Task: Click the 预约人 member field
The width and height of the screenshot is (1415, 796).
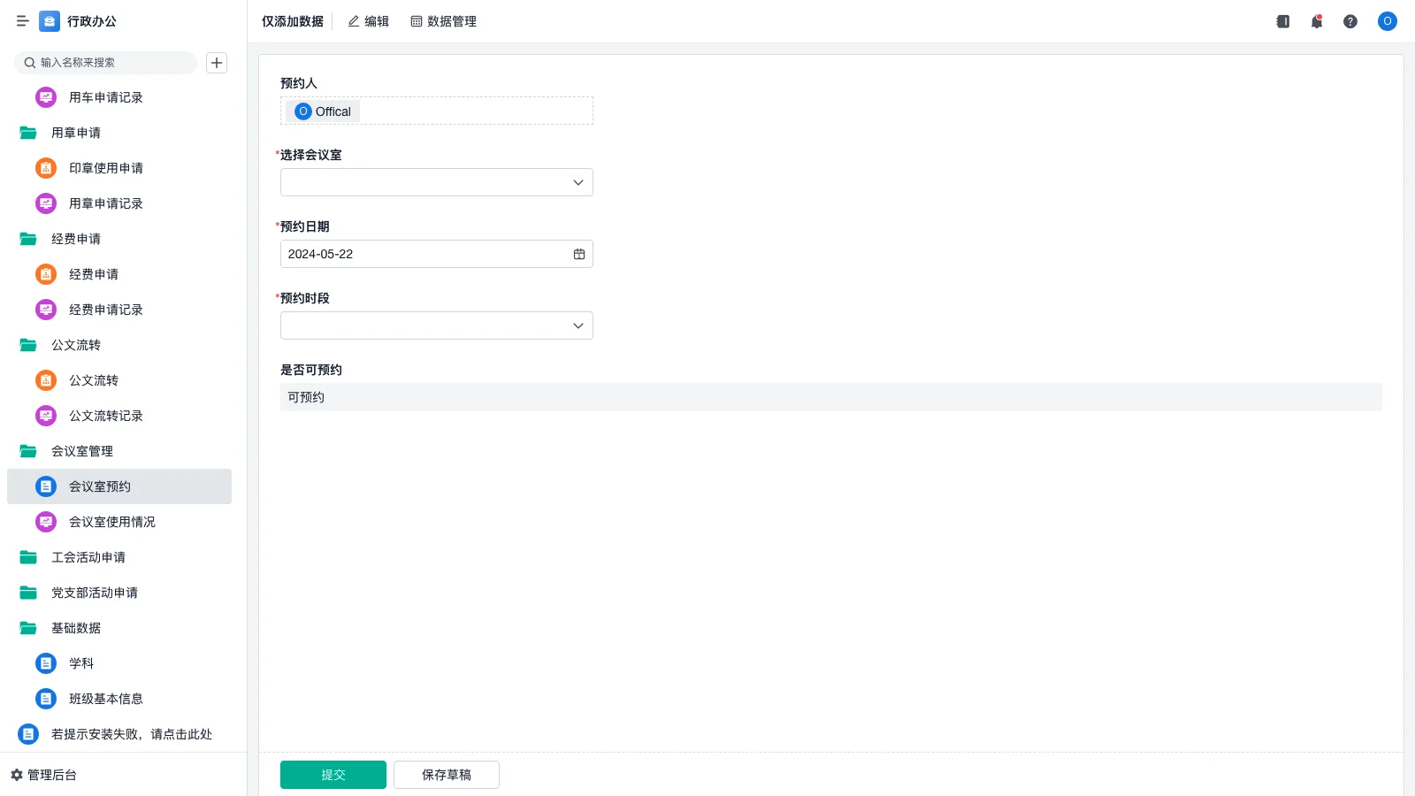Action: pyautogui.click(x=437, y=111)
